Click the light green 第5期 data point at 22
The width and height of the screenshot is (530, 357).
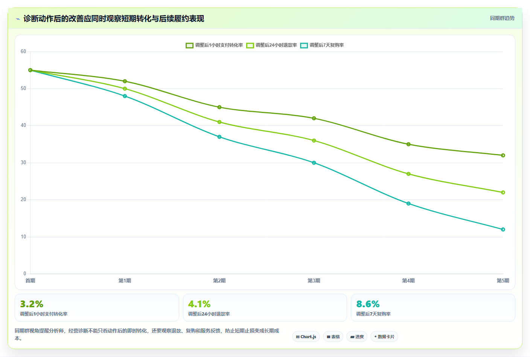click(x=503, y=192)
